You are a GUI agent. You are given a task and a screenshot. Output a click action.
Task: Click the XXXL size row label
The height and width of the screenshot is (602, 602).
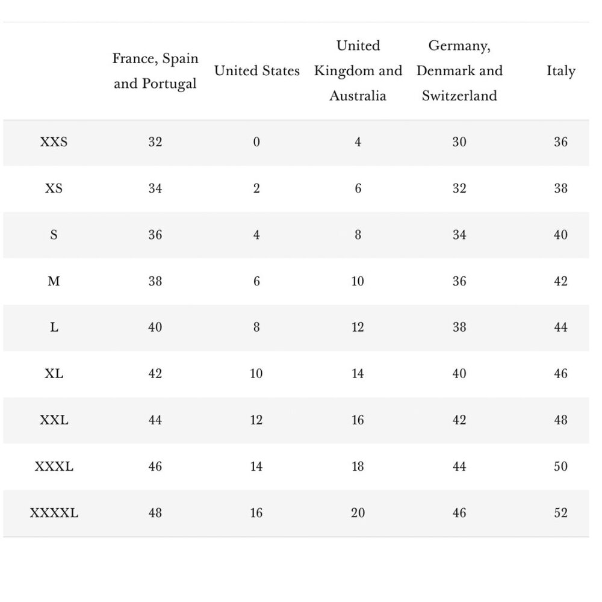54,467
